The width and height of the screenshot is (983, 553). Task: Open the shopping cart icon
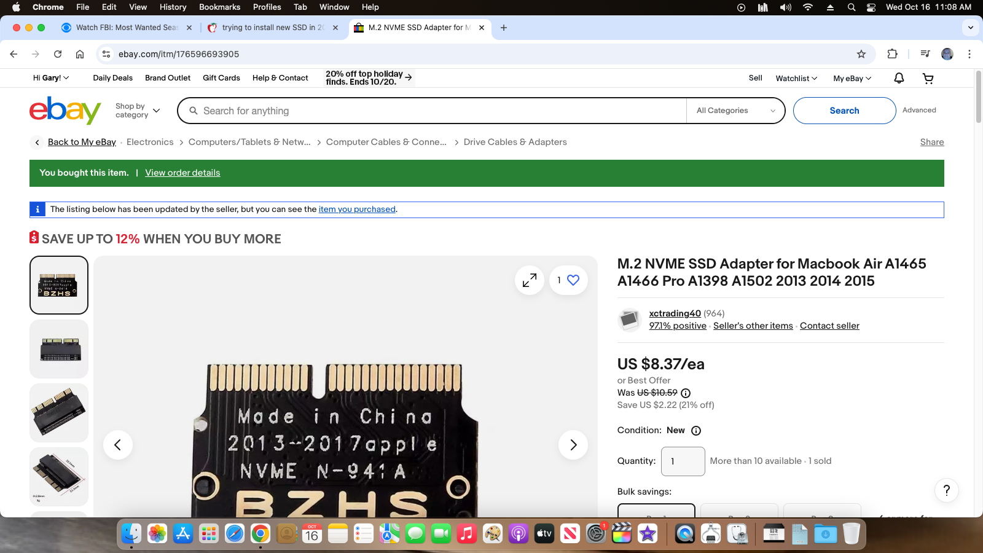click(928, 78)
